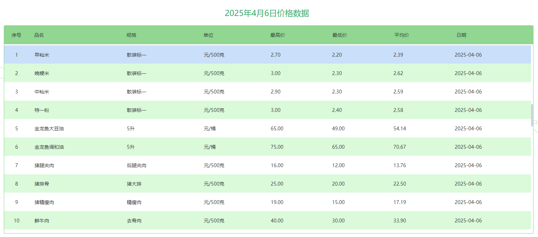The width and height of the screenshot is (538, 237).
Task: Click the 单位 column header
Action: (208, 35)
